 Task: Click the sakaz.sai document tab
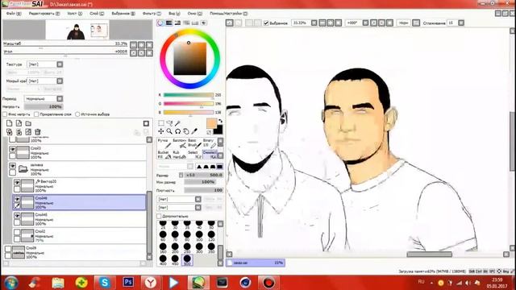[x=256, y=263]
